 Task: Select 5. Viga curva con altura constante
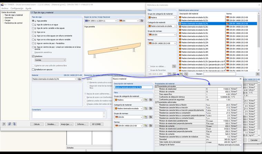33,36
